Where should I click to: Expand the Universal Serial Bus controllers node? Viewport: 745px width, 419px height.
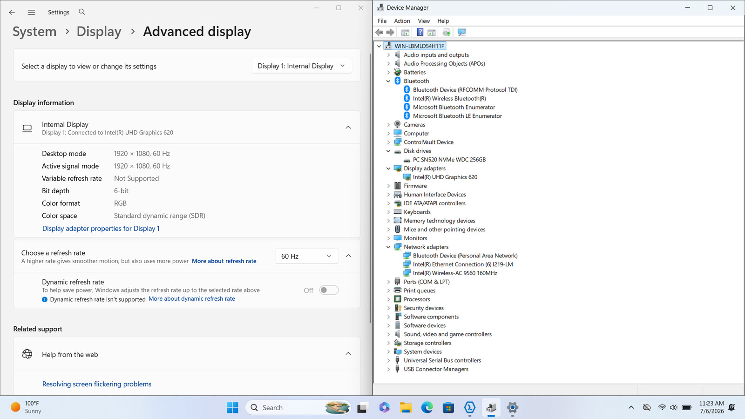[388, 360]
